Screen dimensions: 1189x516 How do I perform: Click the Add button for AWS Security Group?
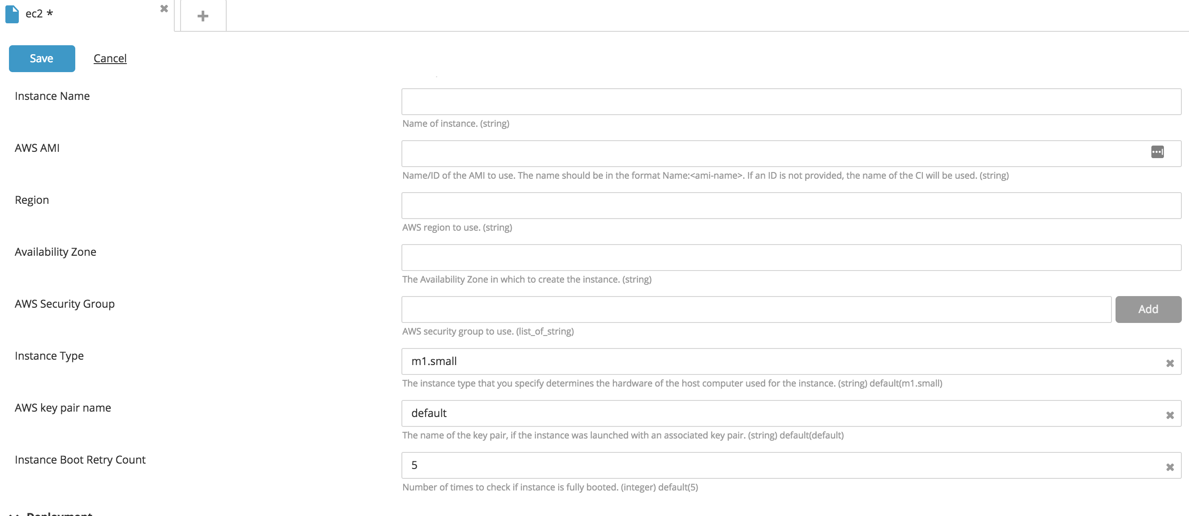(x=1149, y=309)
